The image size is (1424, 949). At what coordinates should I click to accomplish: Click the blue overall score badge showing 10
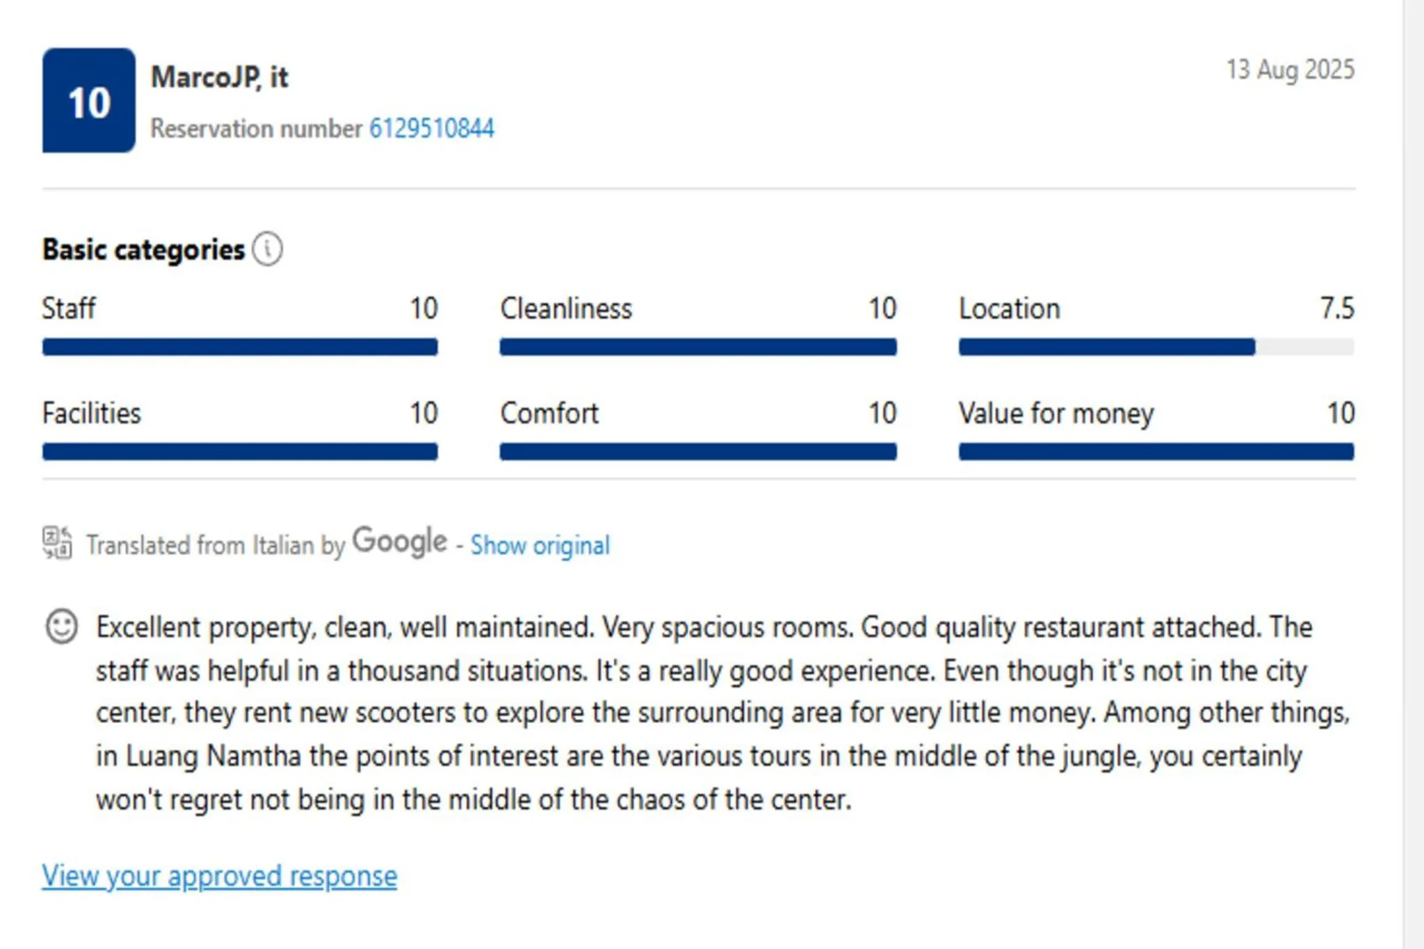89,101
